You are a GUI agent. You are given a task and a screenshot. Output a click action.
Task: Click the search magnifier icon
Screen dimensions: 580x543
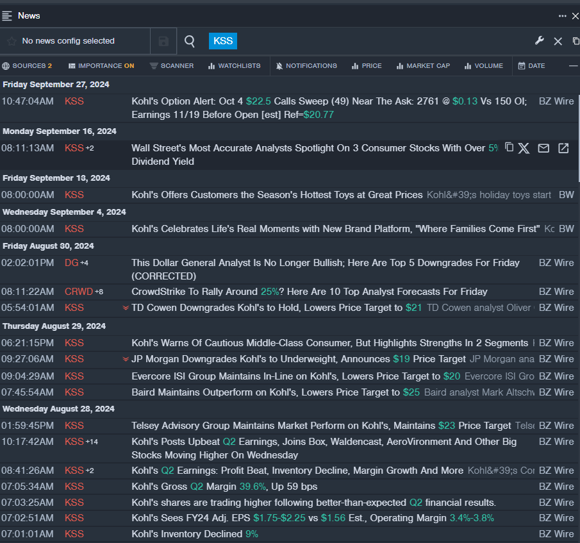[190, 41]
